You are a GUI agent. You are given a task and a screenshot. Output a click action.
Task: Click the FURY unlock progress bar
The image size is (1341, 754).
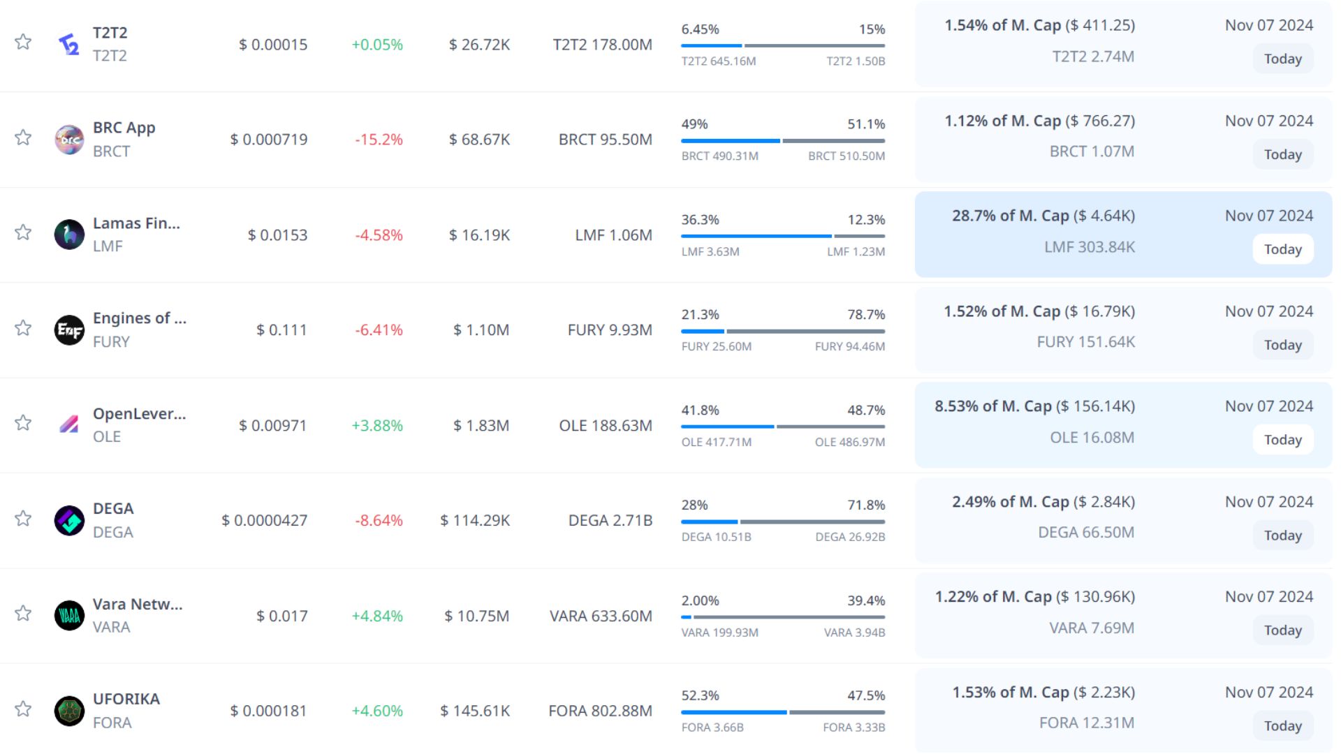coord(782,331)
